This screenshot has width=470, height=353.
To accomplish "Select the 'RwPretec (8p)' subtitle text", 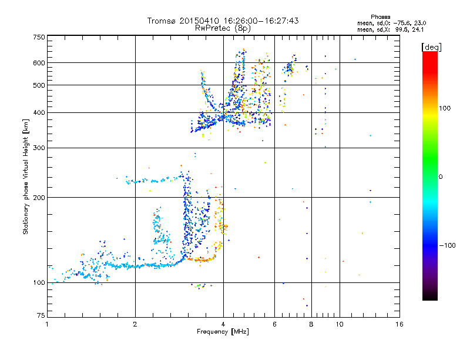I will 223,28.
